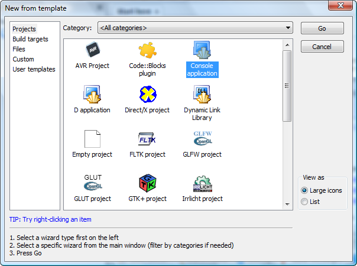Pick the Irrlicht project template
This screenshot has width=357, height=266.
point(202,183)
